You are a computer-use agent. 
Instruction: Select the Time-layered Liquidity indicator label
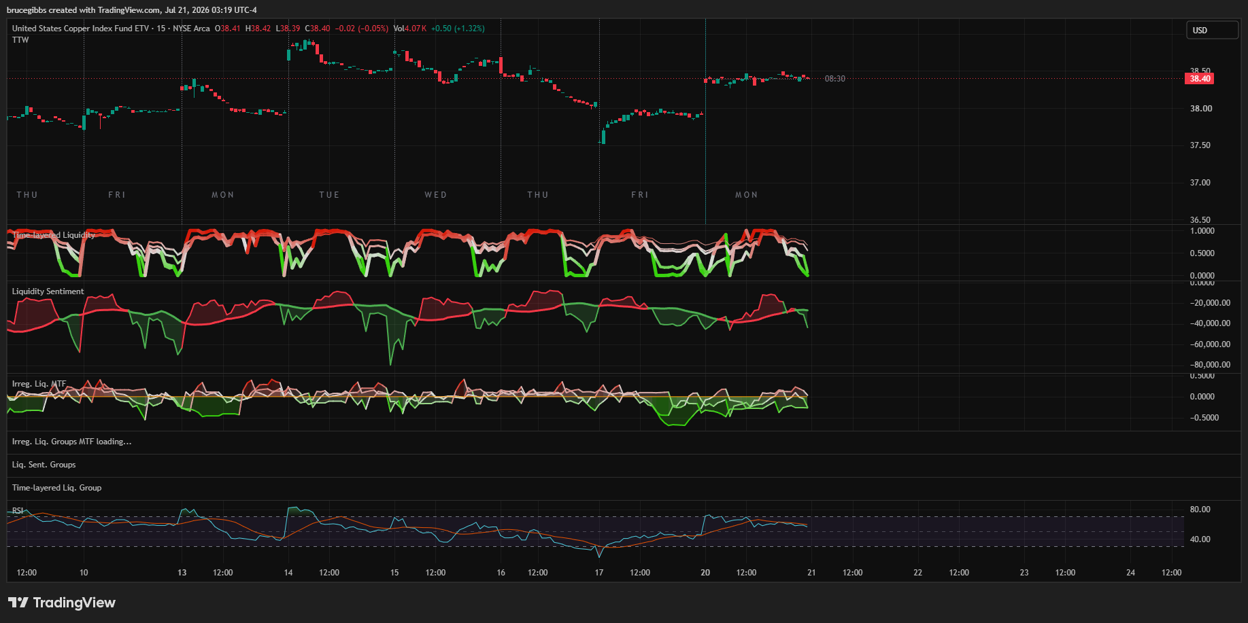coord(54,235)
